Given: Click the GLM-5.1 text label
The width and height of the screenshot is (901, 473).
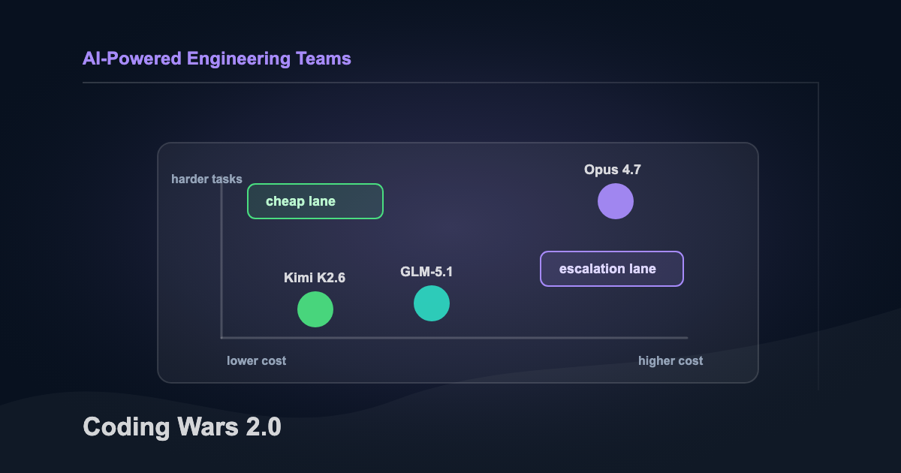Looking at the screenshot, I should click(x=426, y=272).
